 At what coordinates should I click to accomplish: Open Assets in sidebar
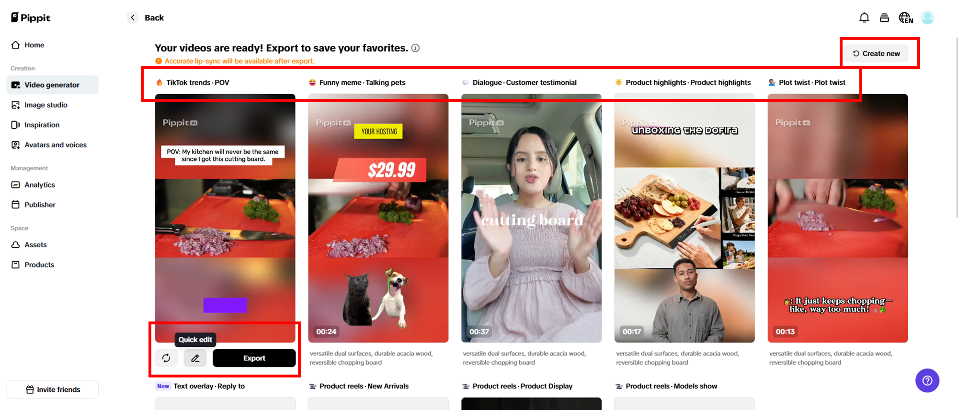(53, 244)
